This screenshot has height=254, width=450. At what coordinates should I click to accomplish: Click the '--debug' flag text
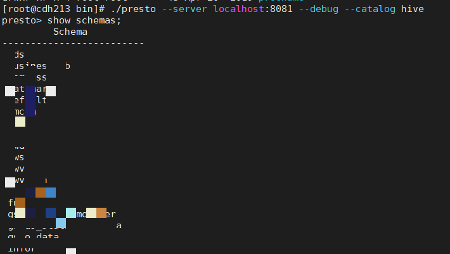pyautogui.click(x=319, y=9)
